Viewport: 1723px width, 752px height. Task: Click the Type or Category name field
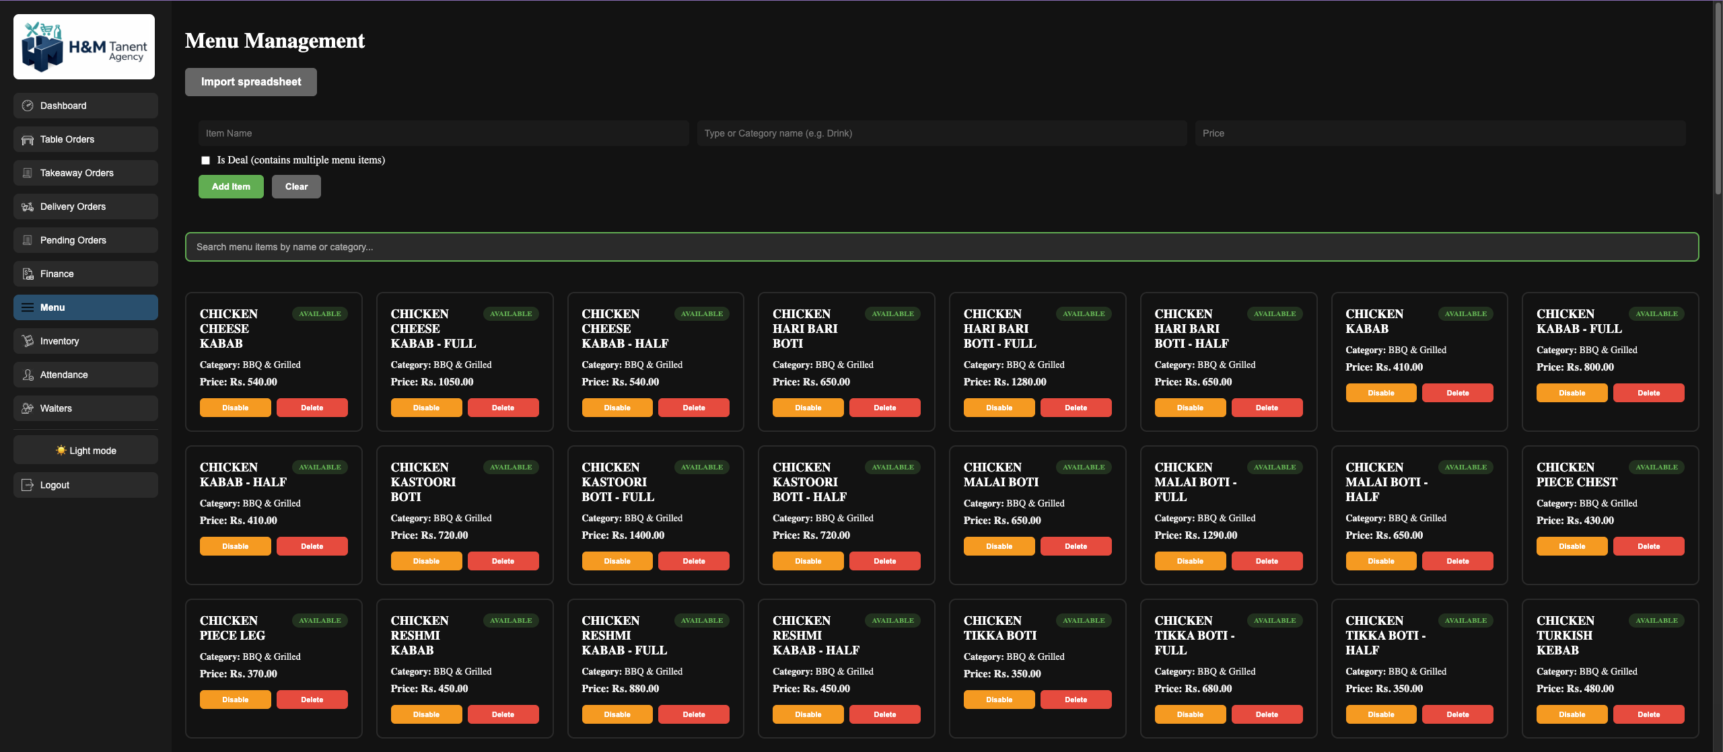[942, 133]
